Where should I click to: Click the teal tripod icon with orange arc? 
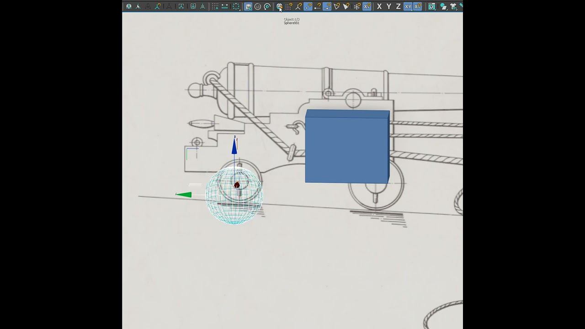click(158, 6)
